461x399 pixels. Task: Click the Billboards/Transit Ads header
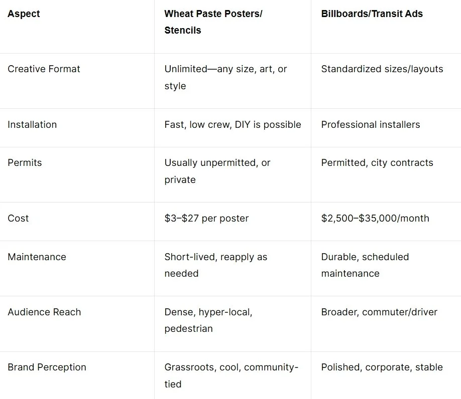coord(372,14)
